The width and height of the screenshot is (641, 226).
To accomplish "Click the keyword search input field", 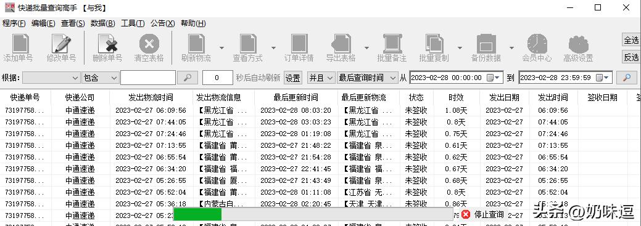I will click(x=148, y=78).
